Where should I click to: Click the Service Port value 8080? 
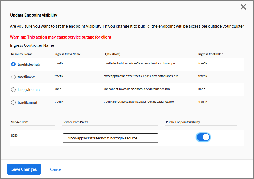(14, 136)
